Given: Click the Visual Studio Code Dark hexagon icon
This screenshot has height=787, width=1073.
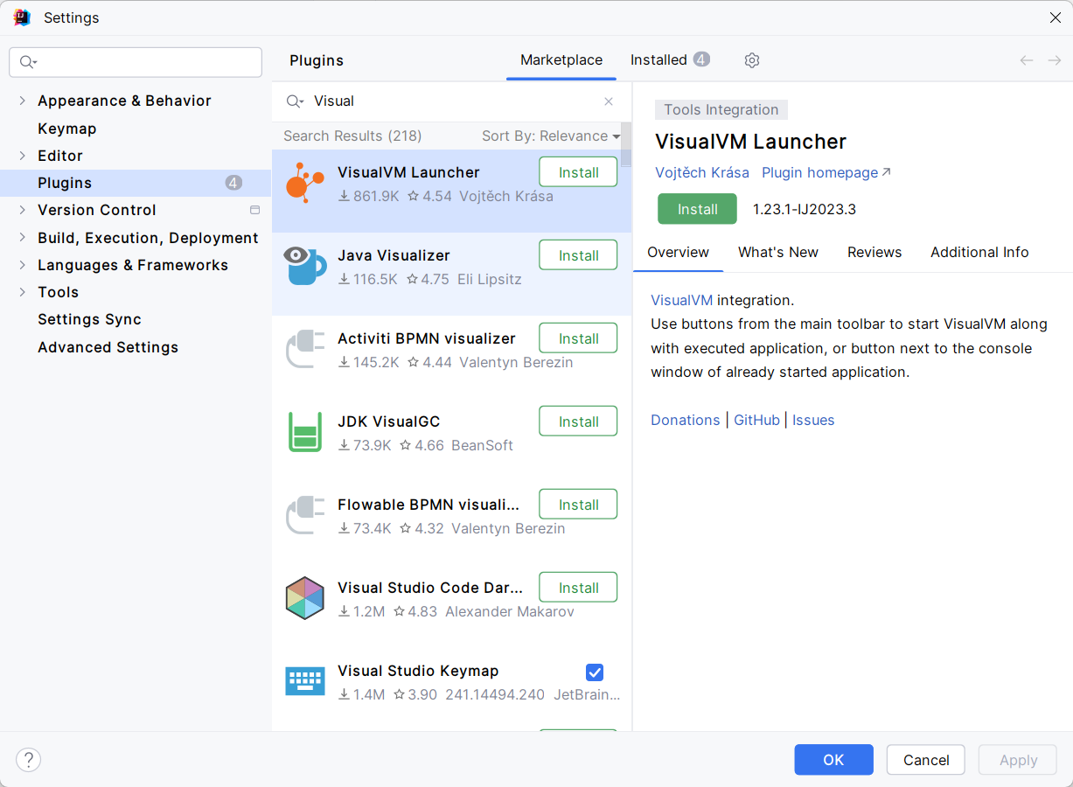Looking at the screenshot, I should 305,598.
